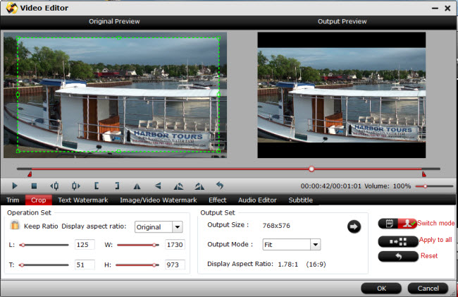Screen dimensions: 458x297
Task: Select the Crop tab
Action: point(39,200)
